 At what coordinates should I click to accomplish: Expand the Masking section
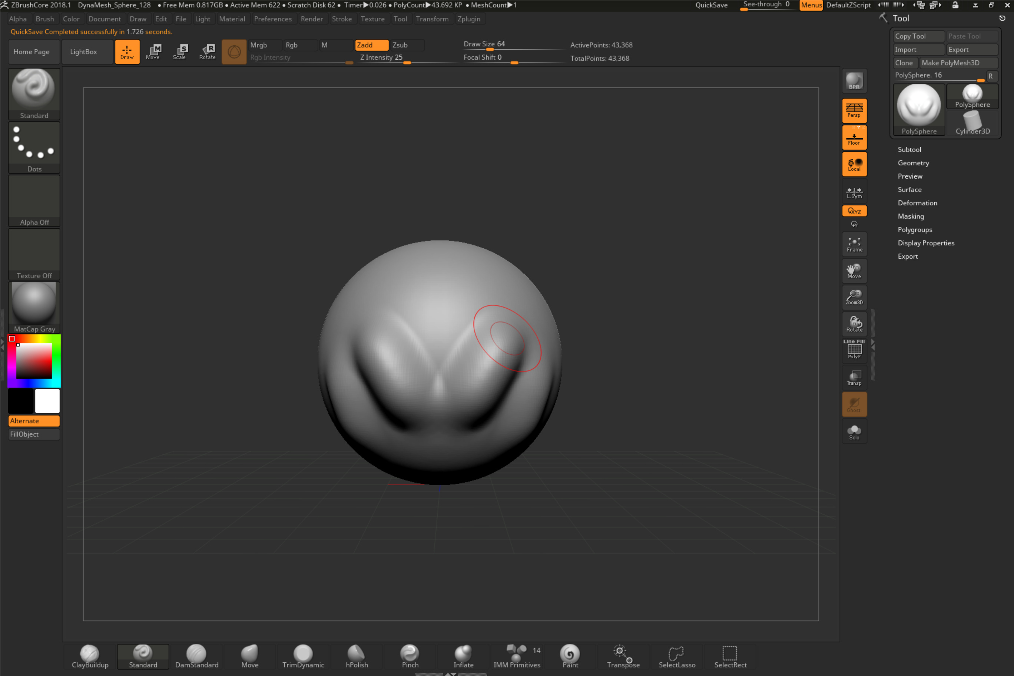tap(911, 216)
